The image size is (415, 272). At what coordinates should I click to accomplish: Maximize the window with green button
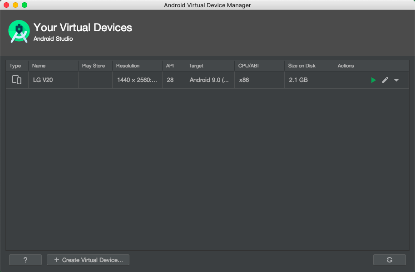pos(25,5)
